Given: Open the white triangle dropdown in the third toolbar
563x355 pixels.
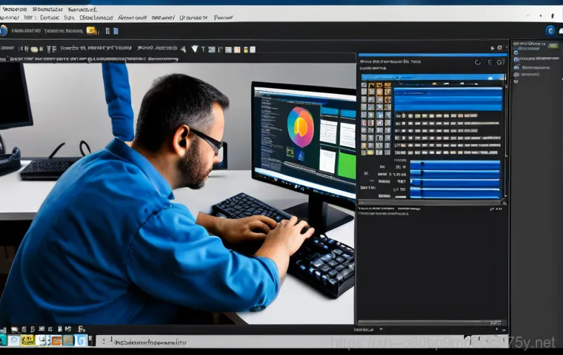Looking at the screenshot, I should (195, 49).
